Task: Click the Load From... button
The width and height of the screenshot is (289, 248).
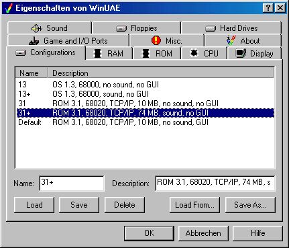Action: pos(194,205)
